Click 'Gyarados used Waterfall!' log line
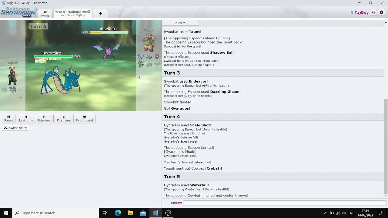The height and width of the screenshot is (218, 388). click(186, 185)
